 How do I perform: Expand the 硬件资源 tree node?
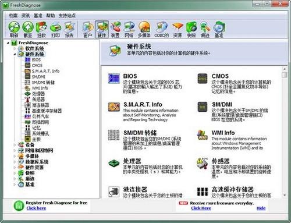point(15,167)
